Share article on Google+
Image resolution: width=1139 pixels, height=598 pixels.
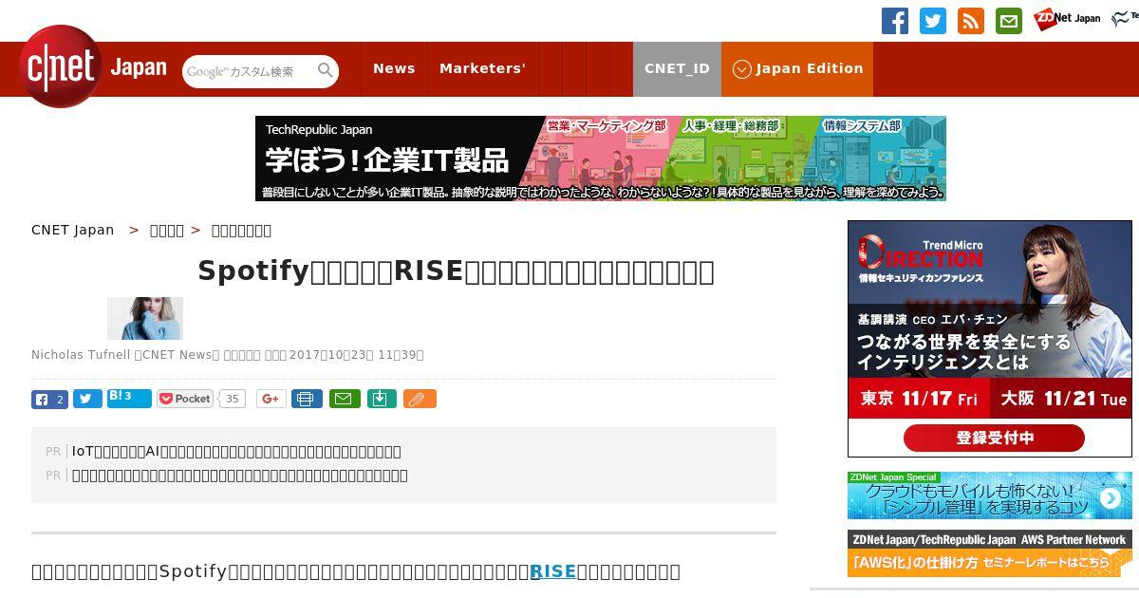271,399
